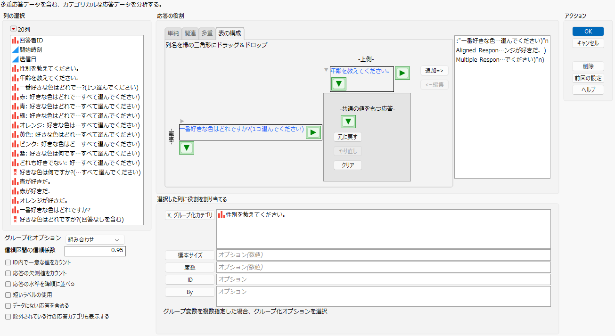The height and width of the screenshot is (336, 615).
Task: Click the キャンセル button
Action: click(588, 43)
